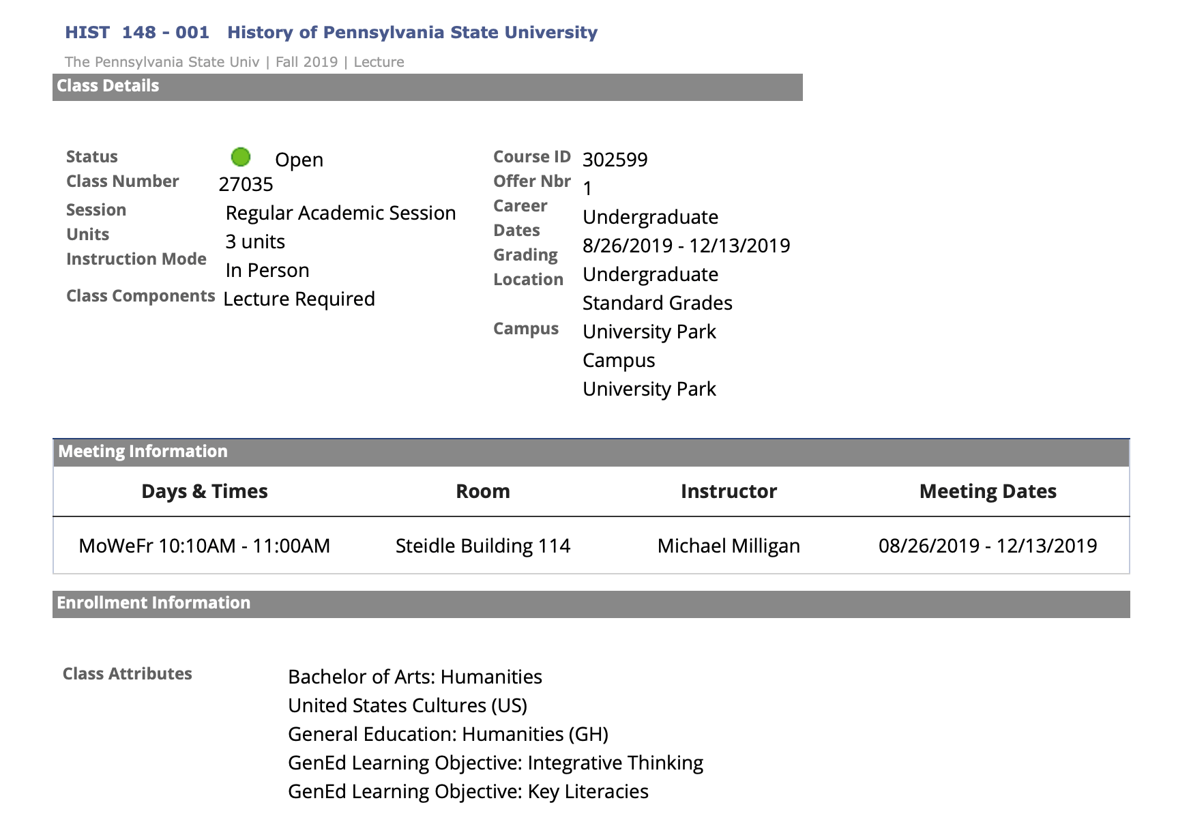Click the course title 'History of Pennsylvania State University'
Viewport: 1191px width, 820px height.
coord(412,33)
